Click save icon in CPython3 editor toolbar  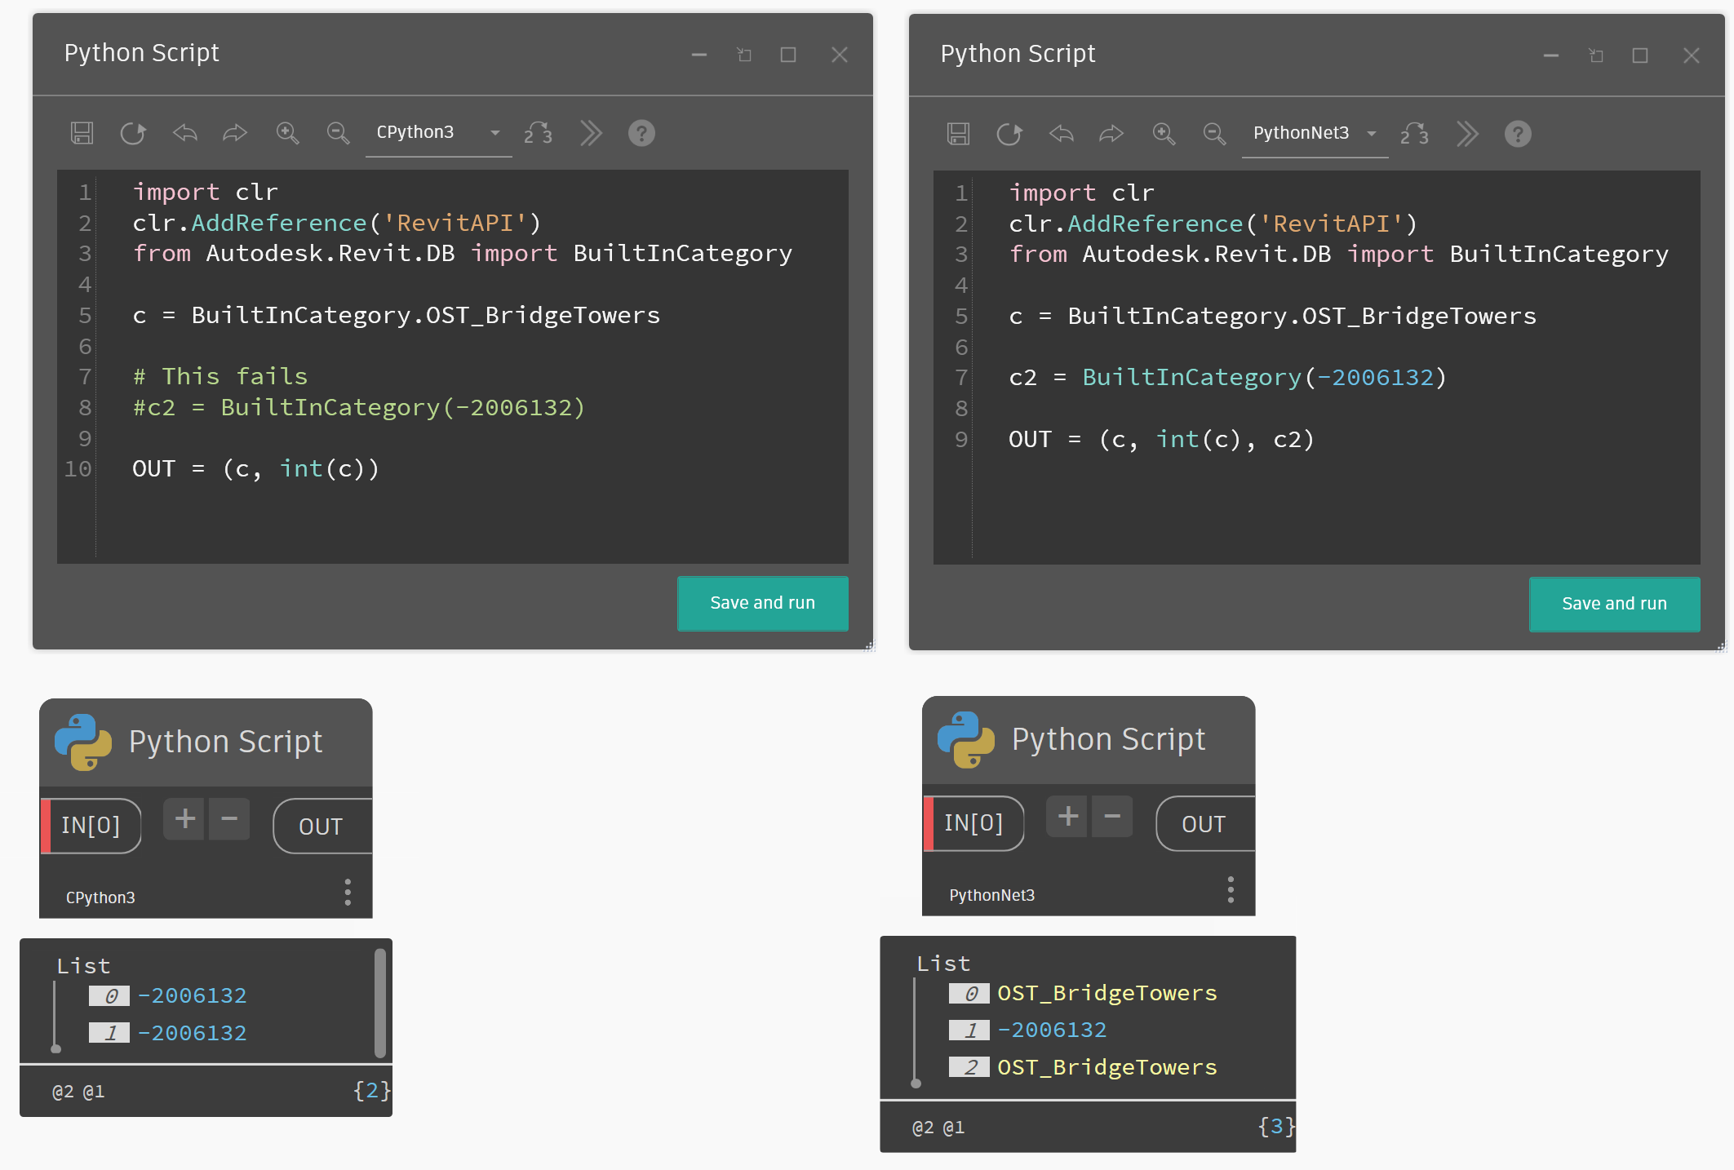click(82, 133)
